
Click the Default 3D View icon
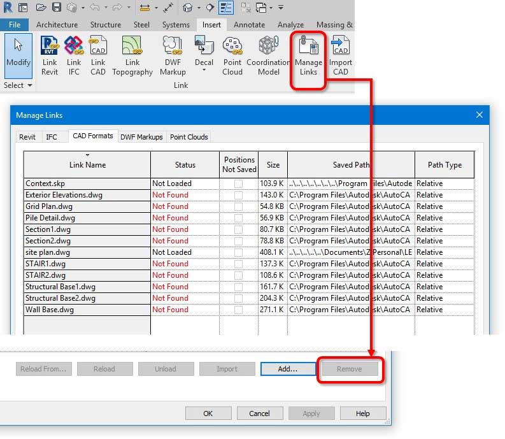pos(187,8)
